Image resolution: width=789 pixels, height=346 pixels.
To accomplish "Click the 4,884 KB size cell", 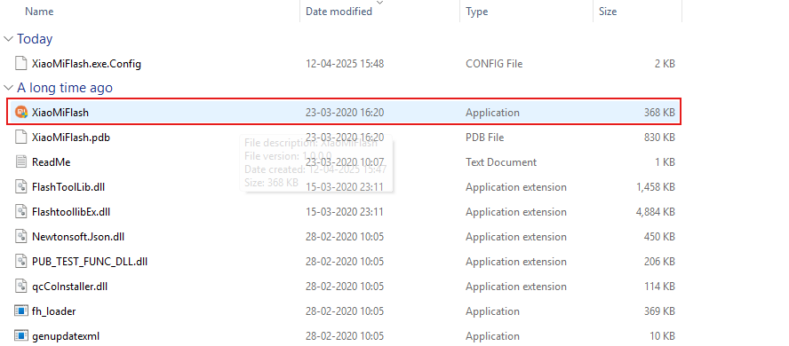I will pos(656,212).
